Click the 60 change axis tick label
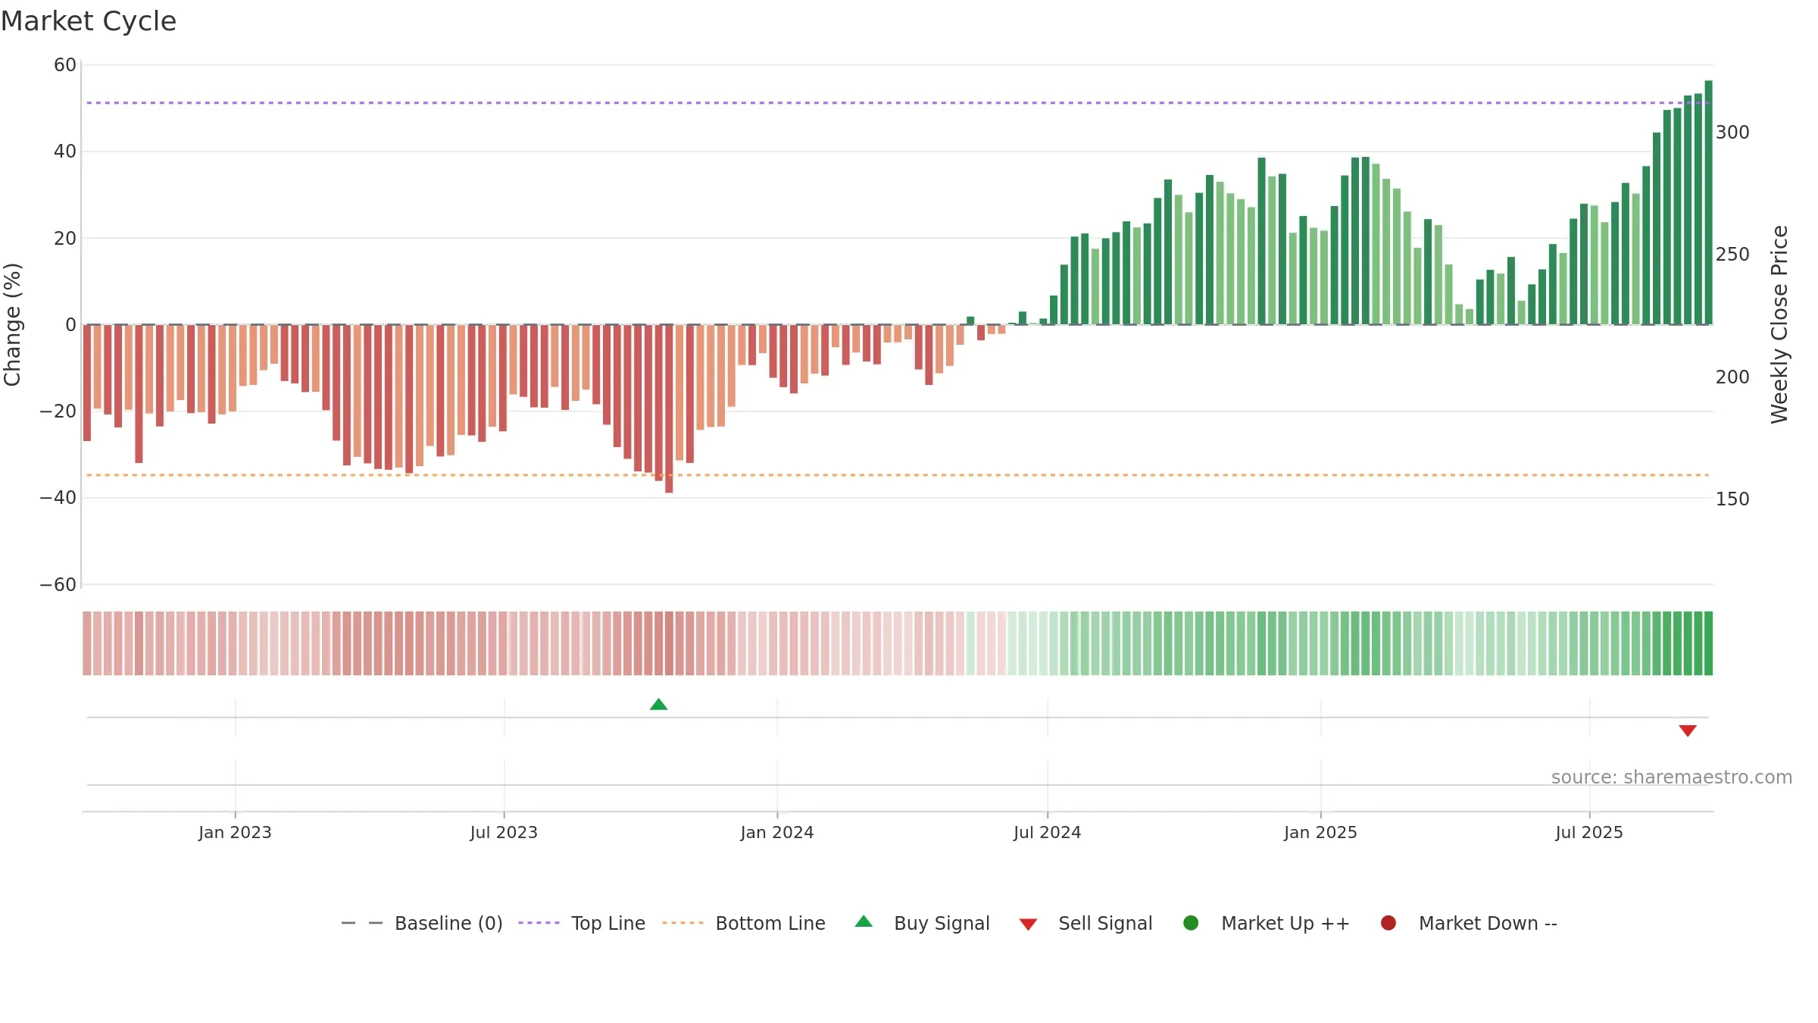 [x=65, y=65]
